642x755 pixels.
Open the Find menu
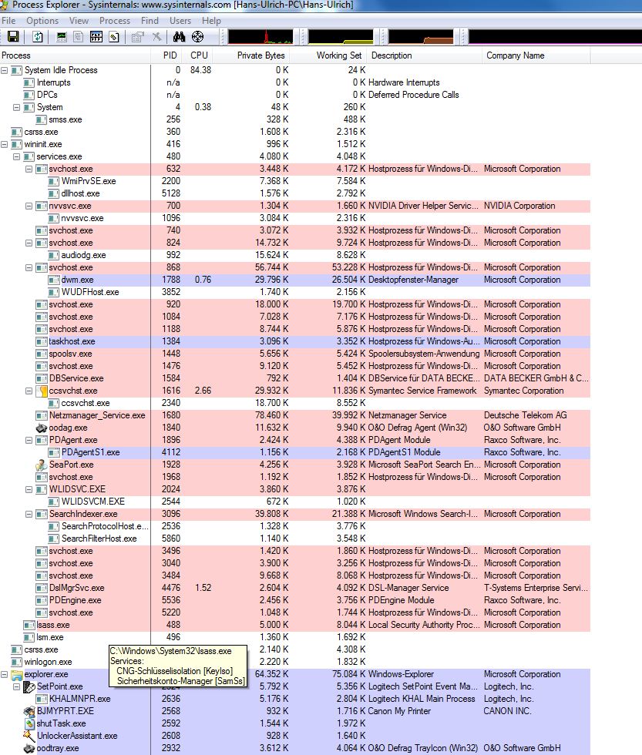(x=150, y=21)
